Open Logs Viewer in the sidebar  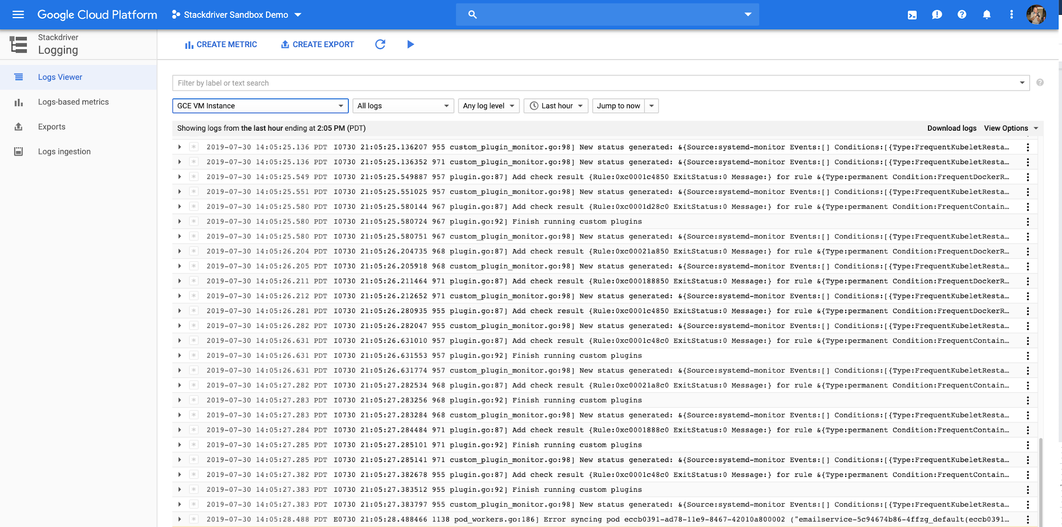point(79,77)
